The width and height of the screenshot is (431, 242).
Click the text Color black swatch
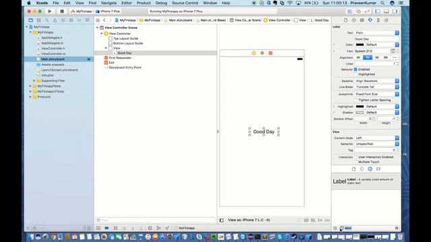point(360,45)
